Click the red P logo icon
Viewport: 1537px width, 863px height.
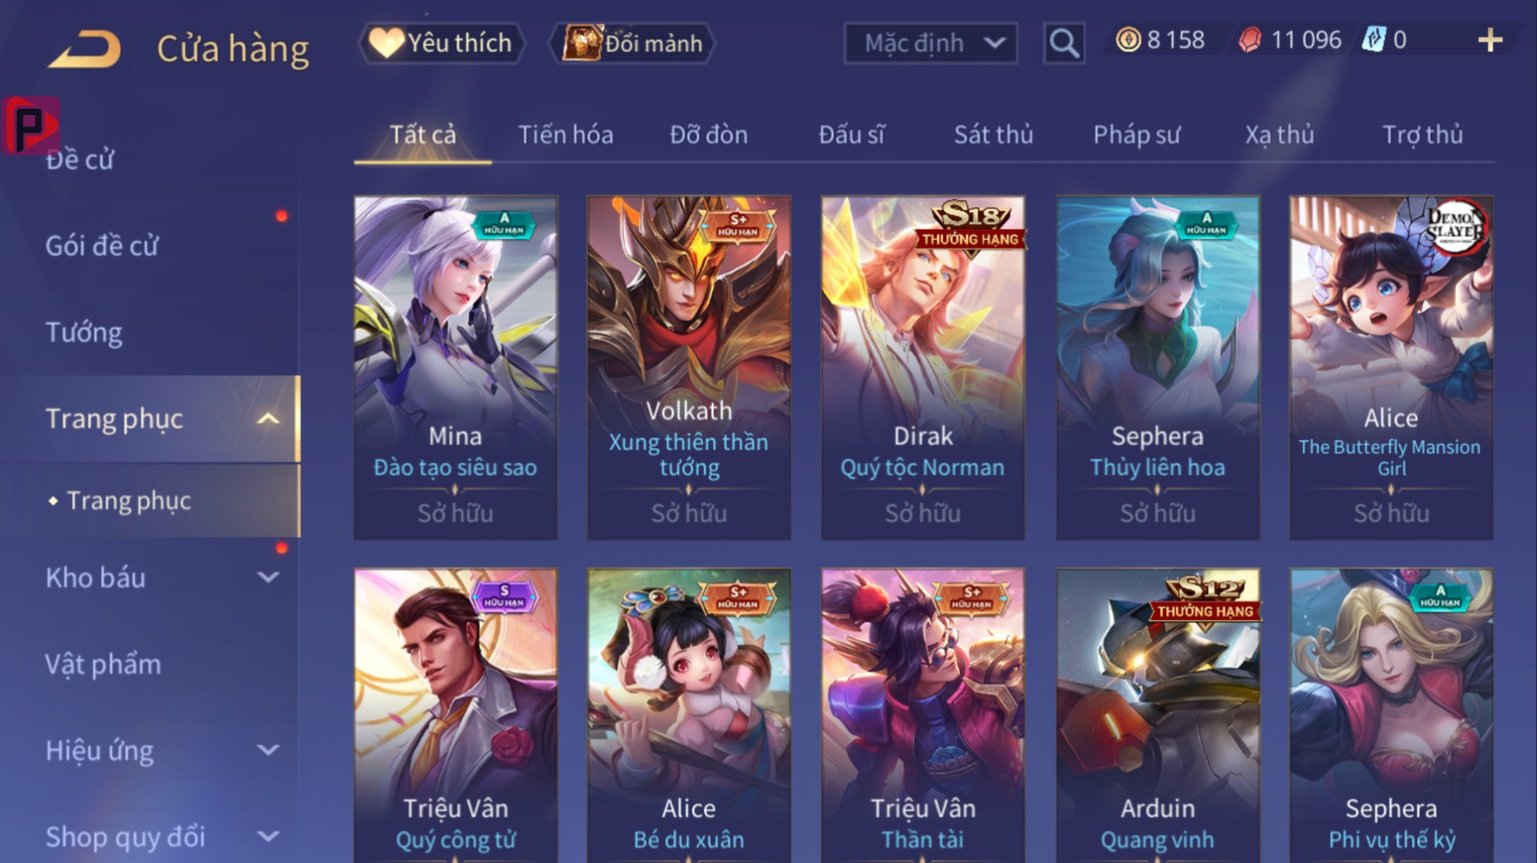31,125
